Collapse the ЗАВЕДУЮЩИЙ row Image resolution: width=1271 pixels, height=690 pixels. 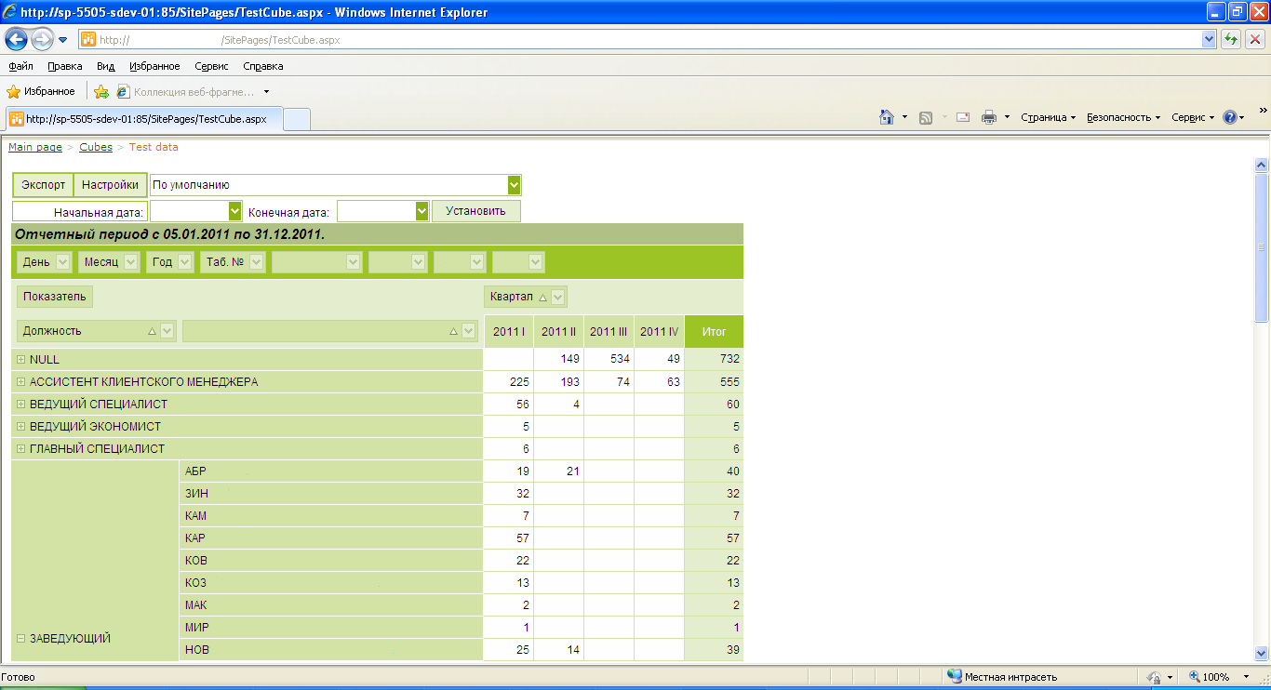pos(20,638)
